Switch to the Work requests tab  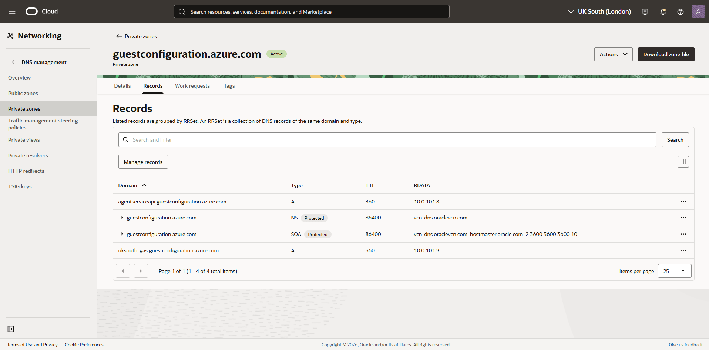tap(192, 85)
